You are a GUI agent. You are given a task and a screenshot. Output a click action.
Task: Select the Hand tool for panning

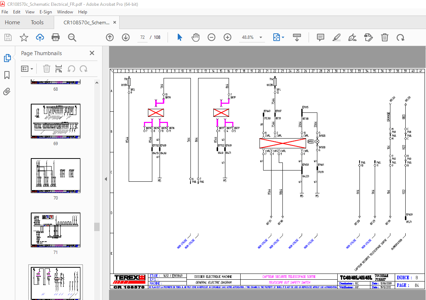(195, 37)
